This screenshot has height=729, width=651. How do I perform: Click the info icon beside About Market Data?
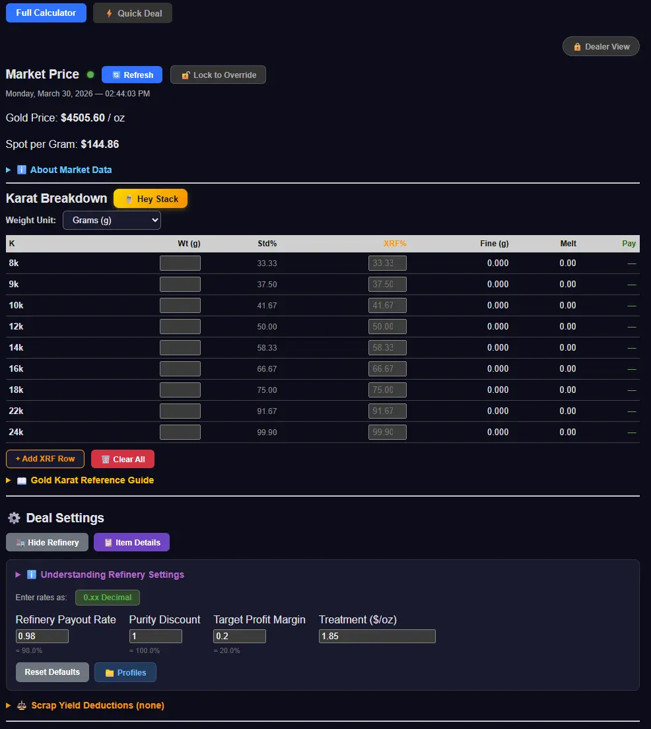coord(21,170)
